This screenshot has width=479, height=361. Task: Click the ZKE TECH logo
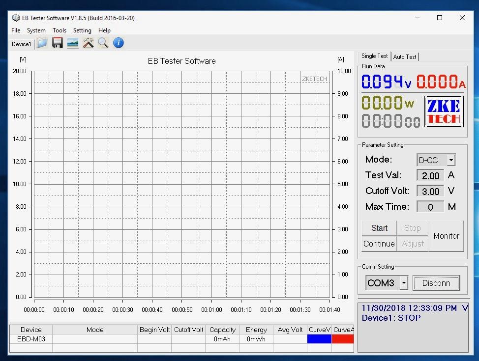point(444,111)
